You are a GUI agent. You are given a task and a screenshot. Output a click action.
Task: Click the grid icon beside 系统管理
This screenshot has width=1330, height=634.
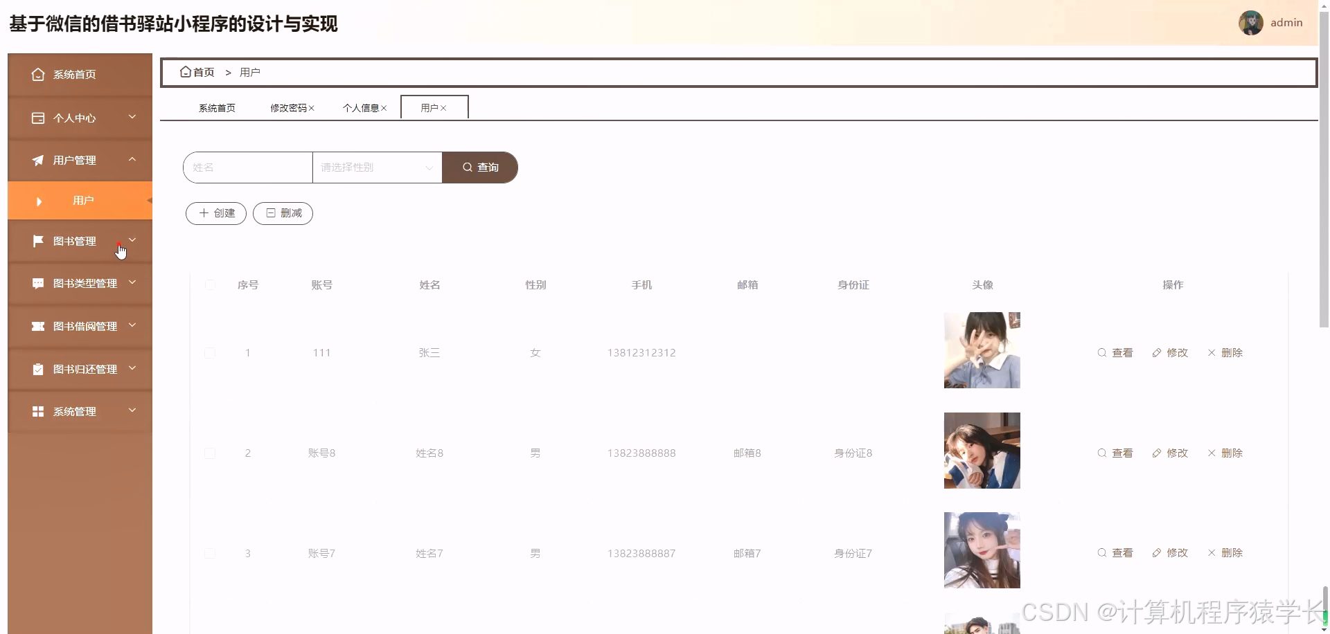tap(38, 412)
